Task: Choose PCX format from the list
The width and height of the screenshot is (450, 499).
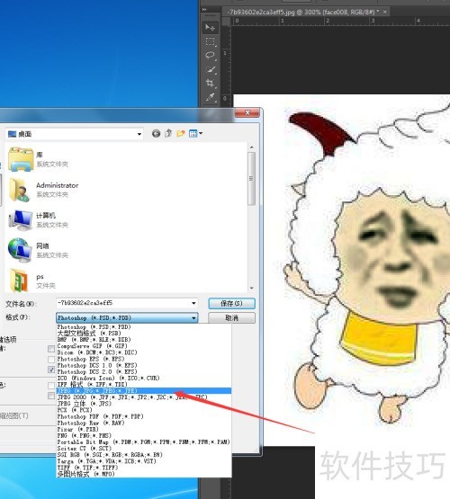Action: coord(144,410)
